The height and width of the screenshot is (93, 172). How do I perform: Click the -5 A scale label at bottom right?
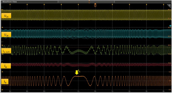point(170,90)
